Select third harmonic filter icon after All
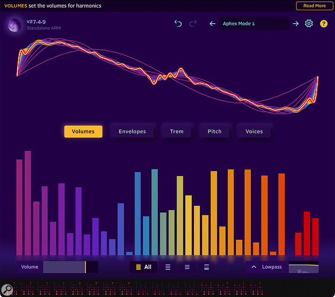Screen dimensions: 335x297 point(187,267)
